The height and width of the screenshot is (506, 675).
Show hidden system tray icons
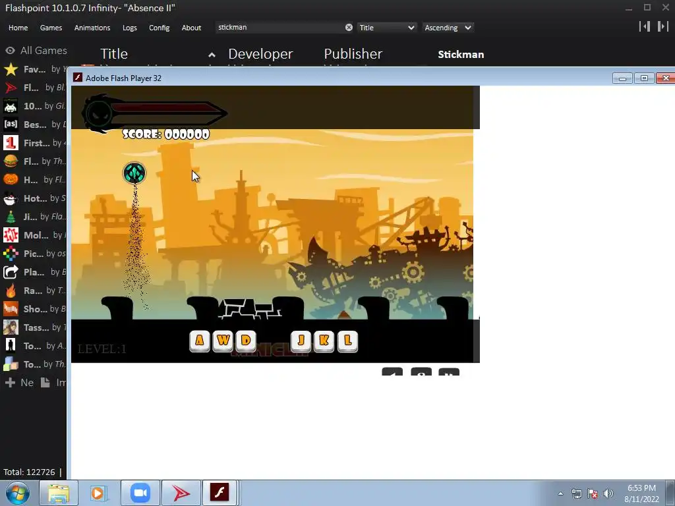560,493
